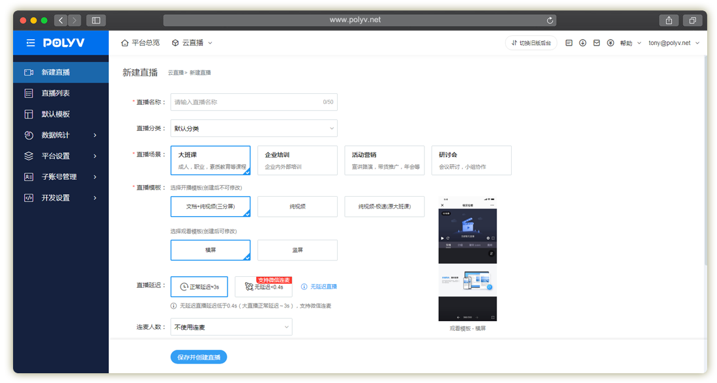Screen dimensions: 717x383
Task: Select 无延迟≈0.4s latency option
Action: [x=263, y=287]
